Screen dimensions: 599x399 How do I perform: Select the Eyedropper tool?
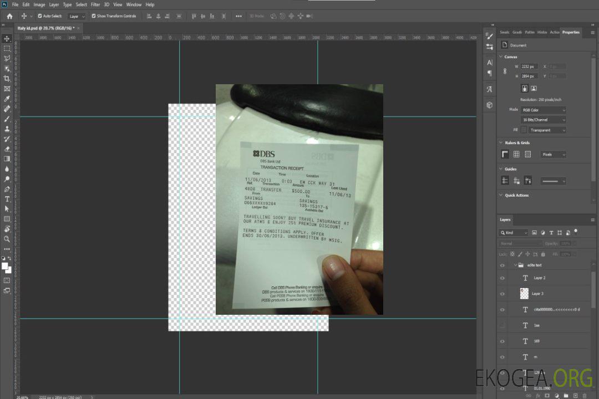coord(7,99)
